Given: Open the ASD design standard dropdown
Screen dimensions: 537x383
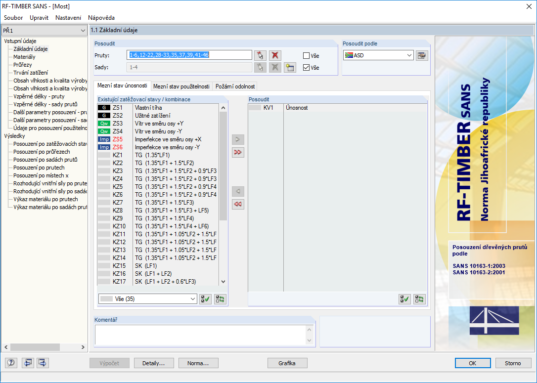Looking at the screenshot, I should 378,55.
